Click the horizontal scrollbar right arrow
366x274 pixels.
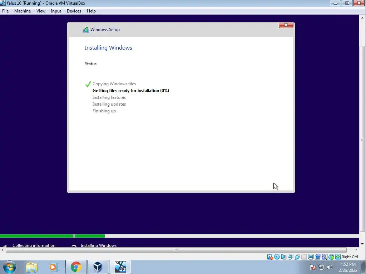point(356,250)
